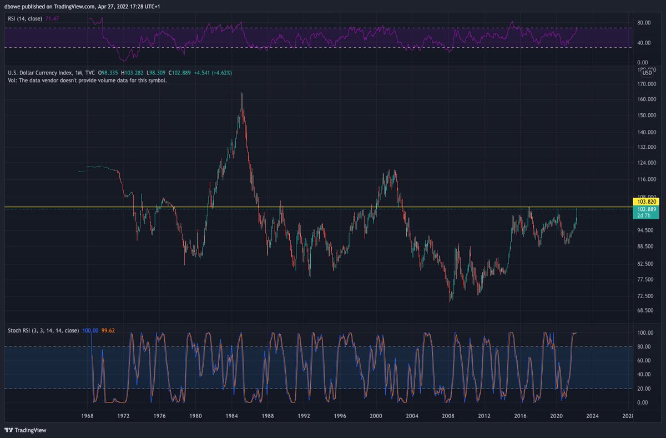Screen dimensions: 666x438
Task: Click the 1968 label on the time axis
Action: tap(87, 415)
